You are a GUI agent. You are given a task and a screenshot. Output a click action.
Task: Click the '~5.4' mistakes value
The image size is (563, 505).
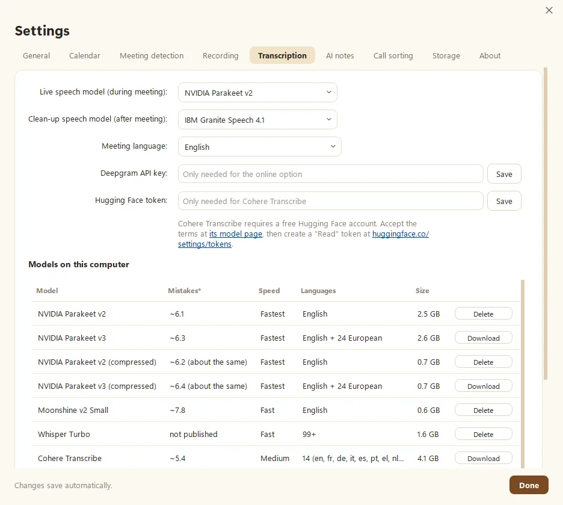point(177,458)
